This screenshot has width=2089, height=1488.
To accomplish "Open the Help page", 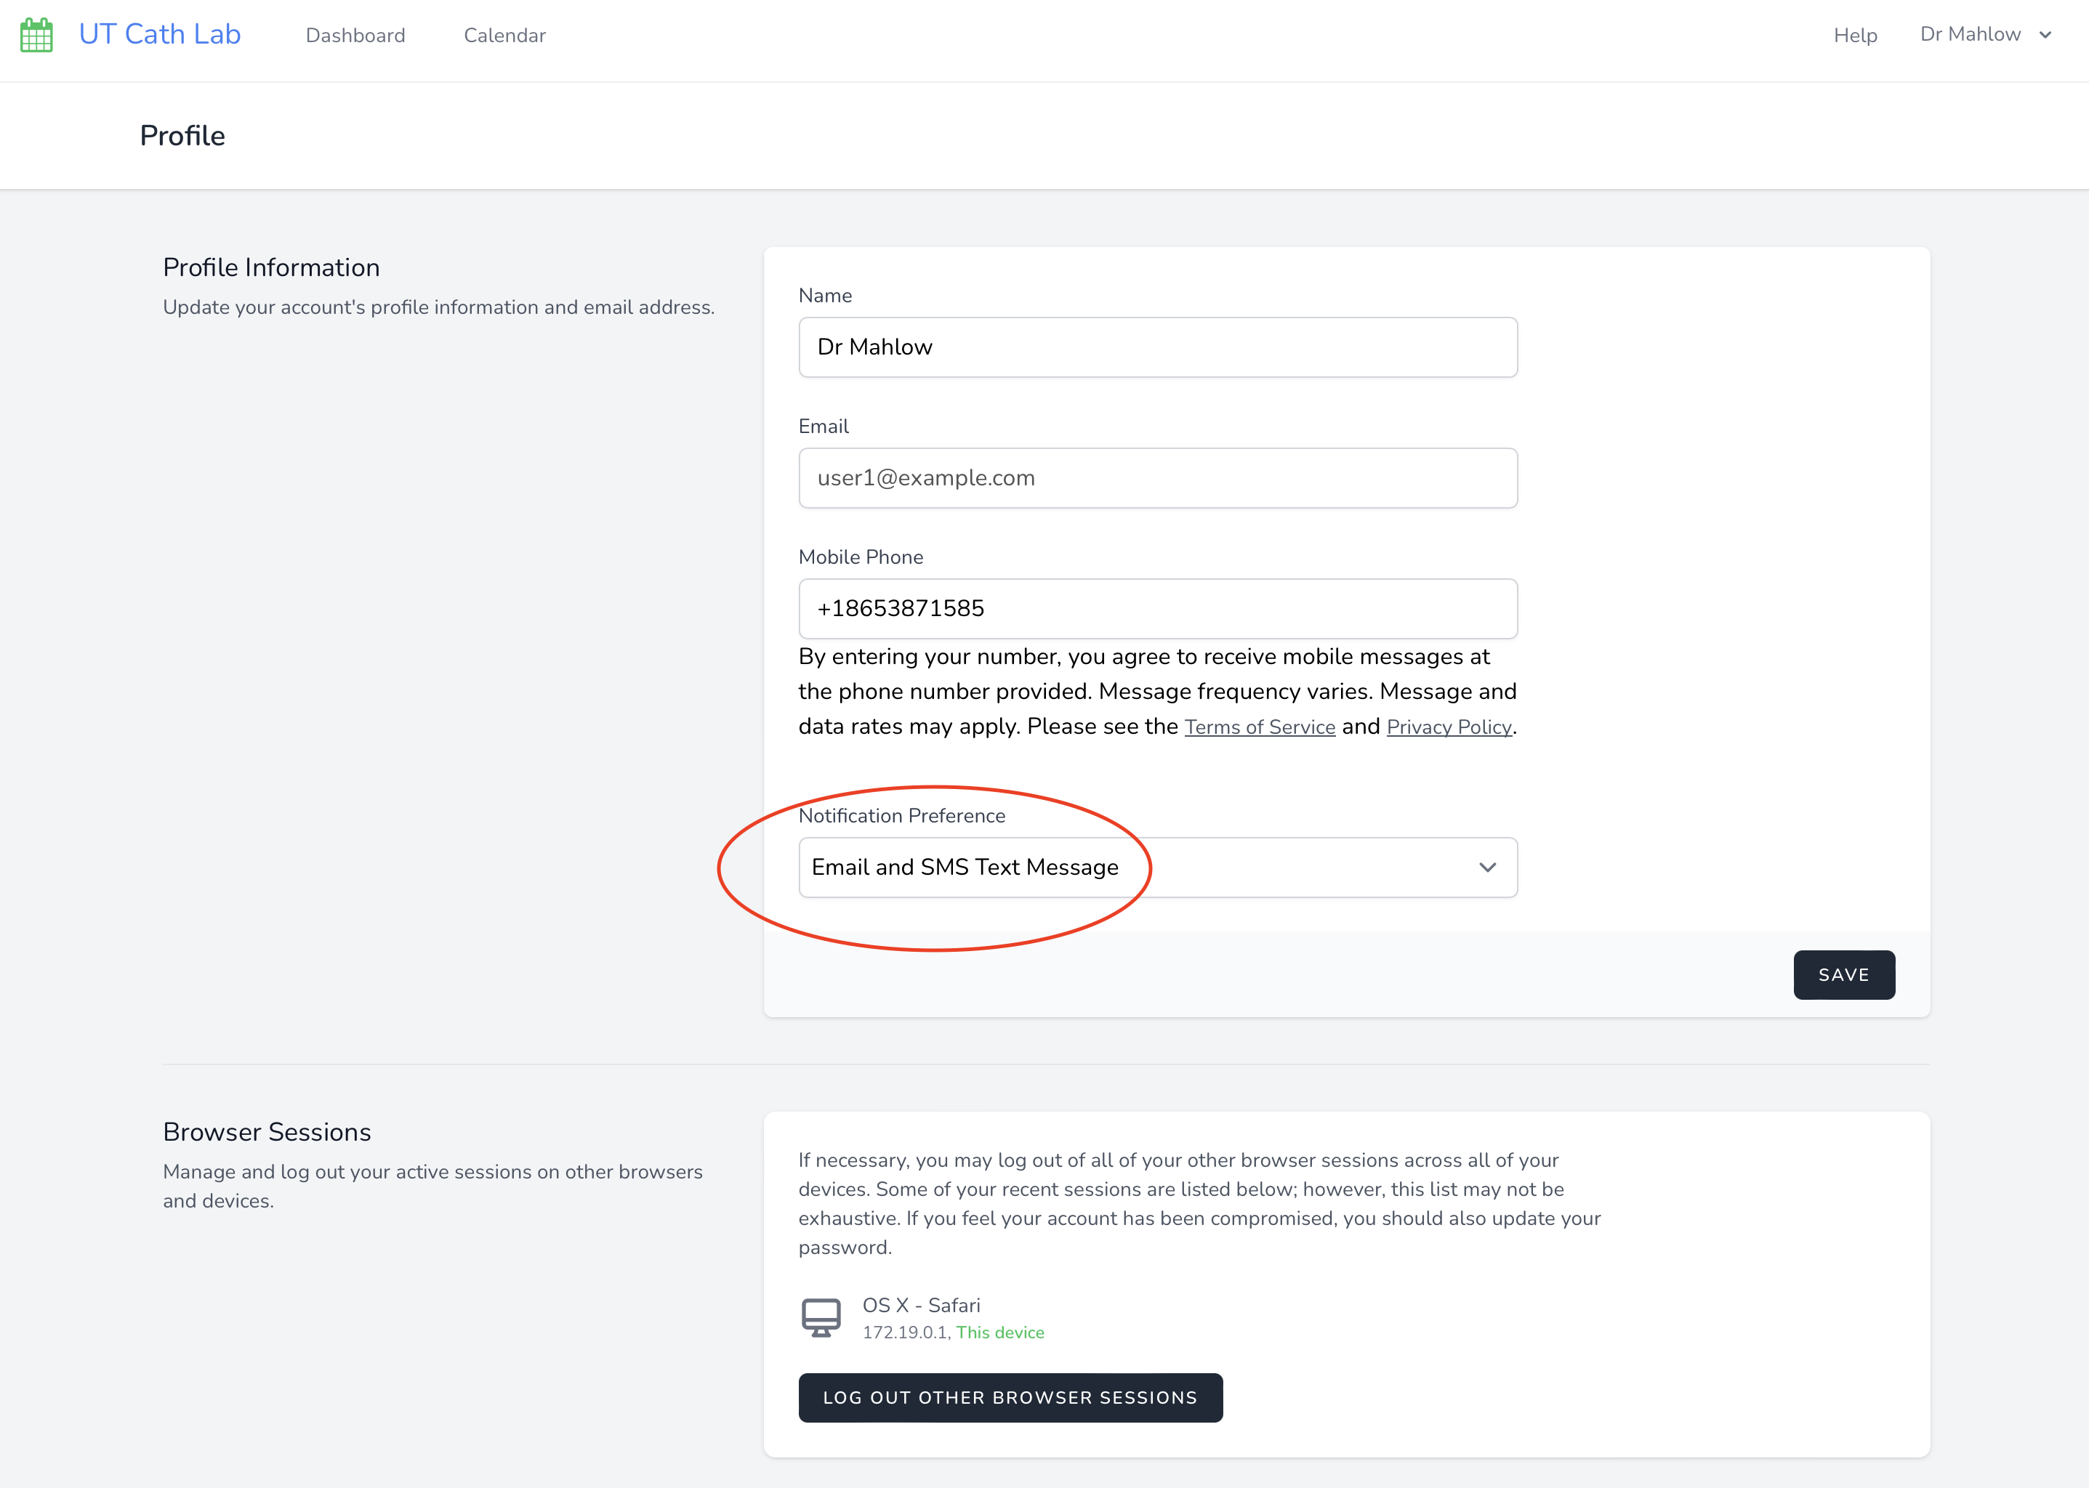I will point(1854,35).
